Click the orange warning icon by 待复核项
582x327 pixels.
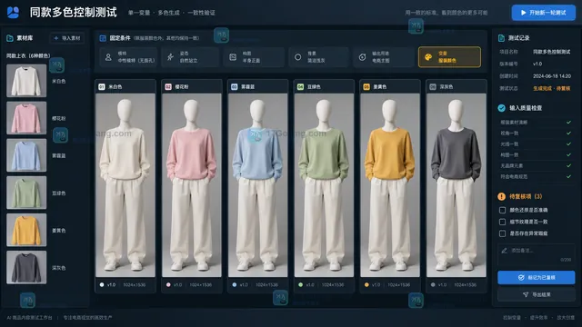pos(501,196)
